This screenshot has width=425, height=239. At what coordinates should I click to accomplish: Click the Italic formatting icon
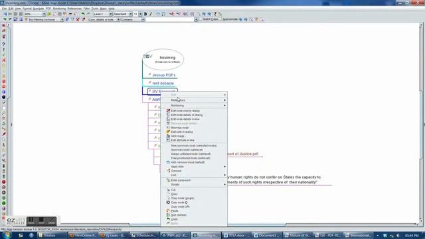pos(151,14)
